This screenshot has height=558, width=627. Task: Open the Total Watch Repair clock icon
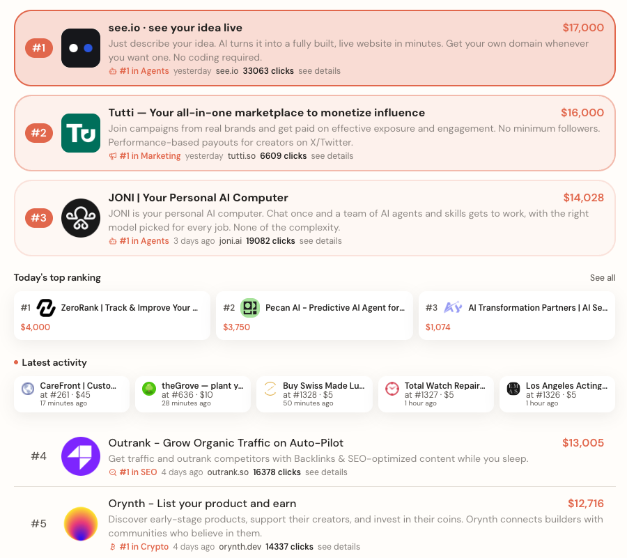point(392,389)
